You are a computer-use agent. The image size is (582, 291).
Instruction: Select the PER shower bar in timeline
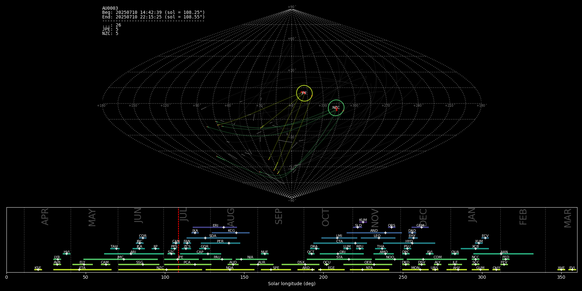221,243
